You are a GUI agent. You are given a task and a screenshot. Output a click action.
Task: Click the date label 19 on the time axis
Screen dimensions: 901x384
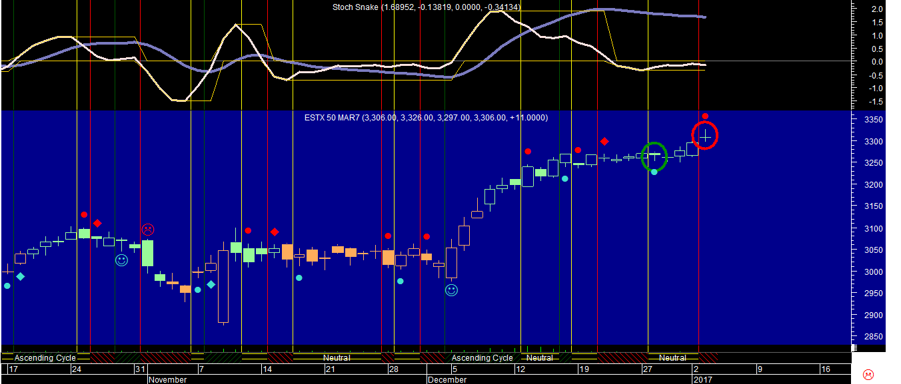(x=583, y=369)
